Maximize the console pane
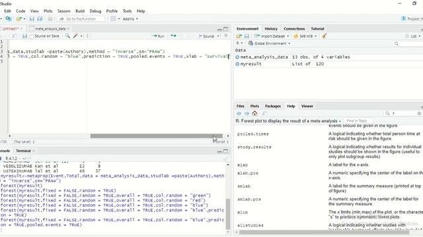 (x=226, y=151)
